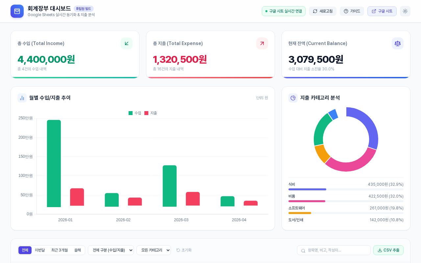Click the total expense arrow icon
The image size is (421, 263).
point(262,43)
